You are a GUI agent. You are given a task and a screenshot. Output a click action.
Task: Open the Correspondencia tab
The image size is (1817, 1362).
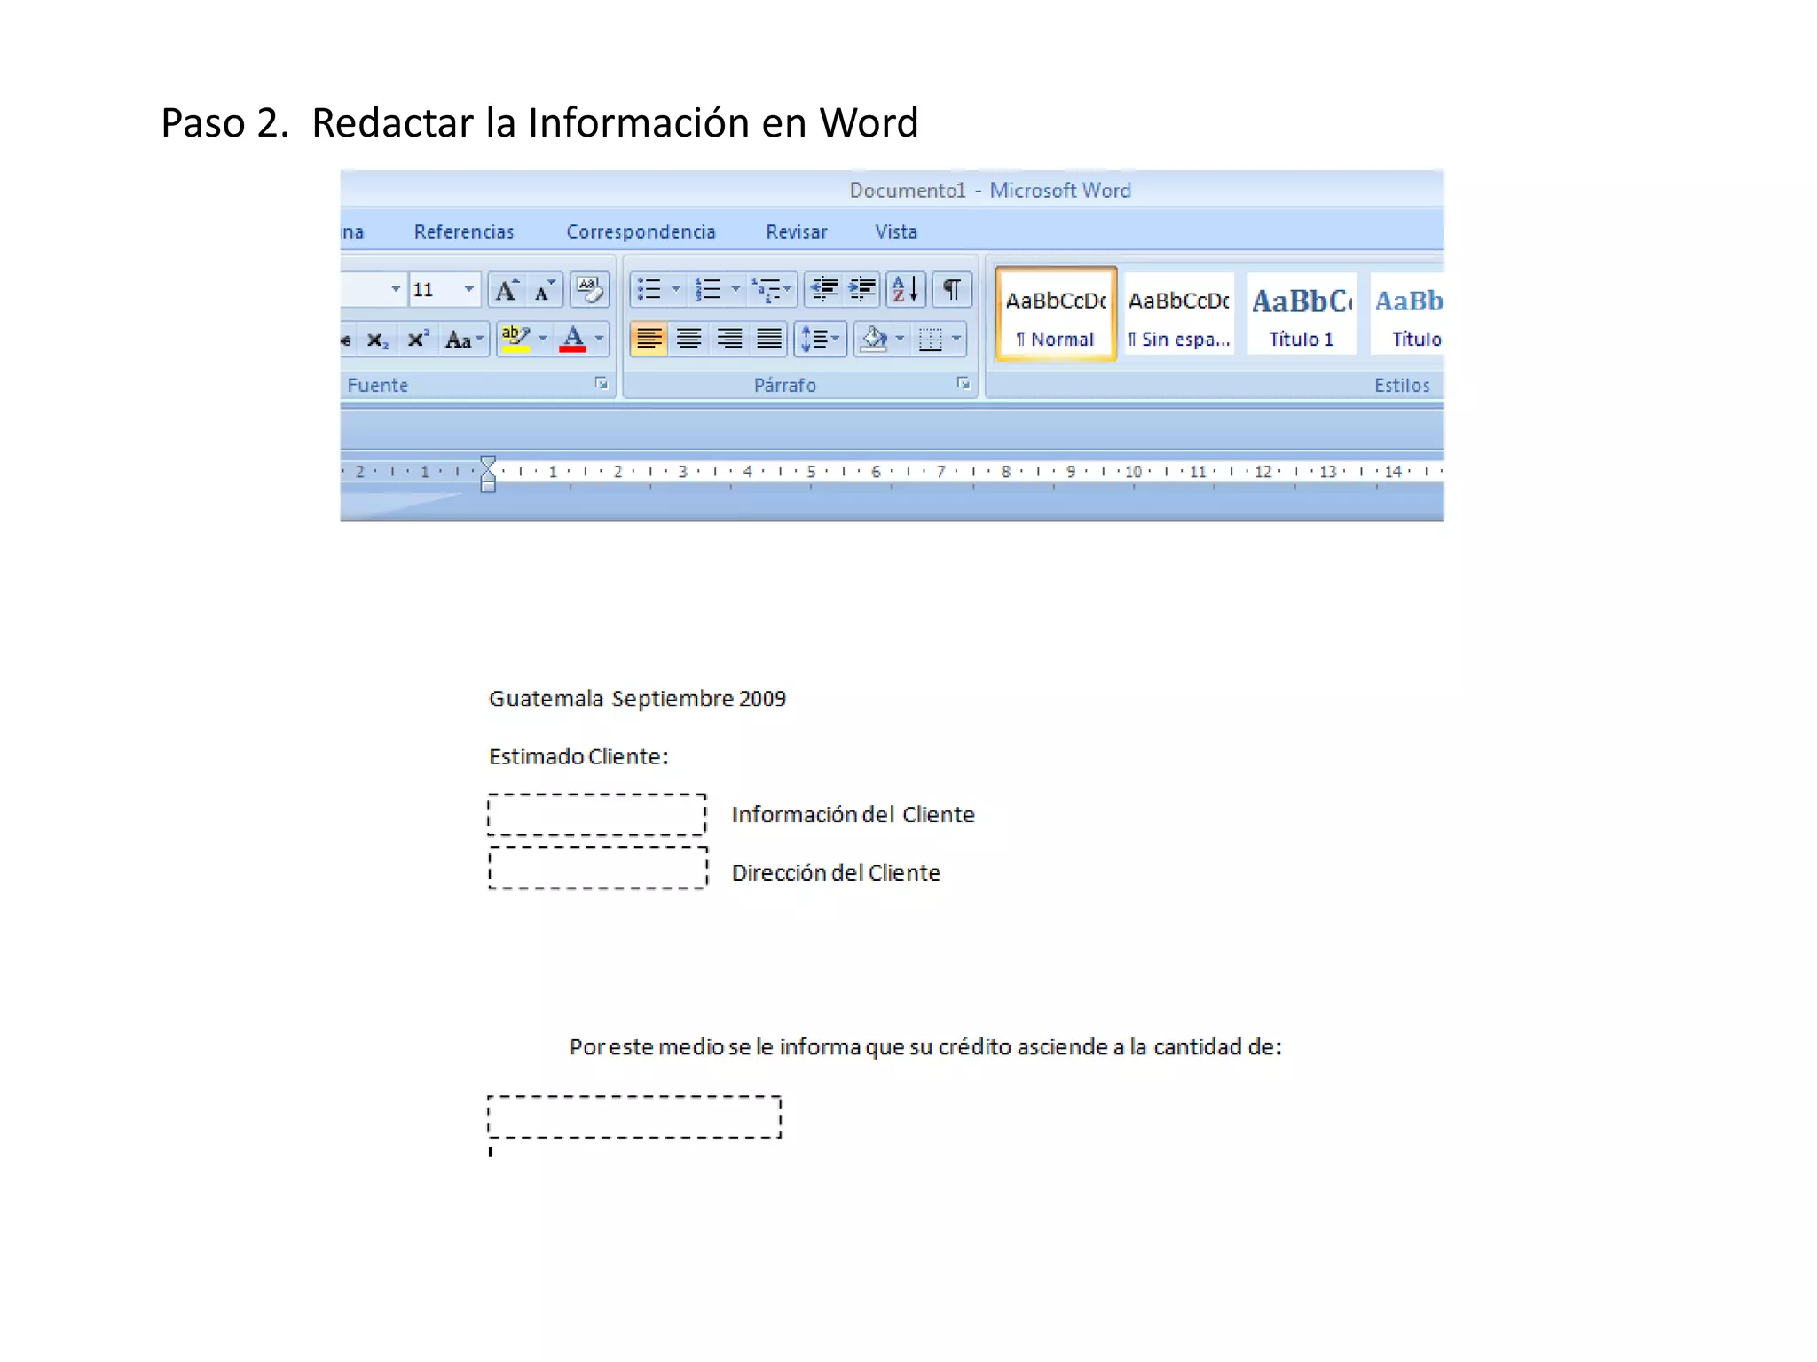tap(641, 232)
